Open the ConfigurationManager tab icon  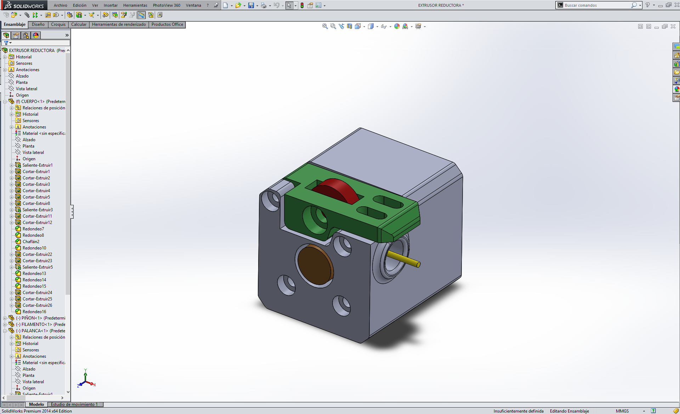point(26,35)
